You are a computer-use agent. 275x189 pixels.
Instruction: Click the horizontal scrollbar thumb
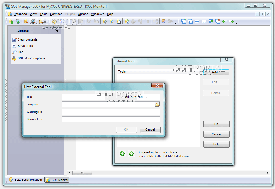click(82, 173)
